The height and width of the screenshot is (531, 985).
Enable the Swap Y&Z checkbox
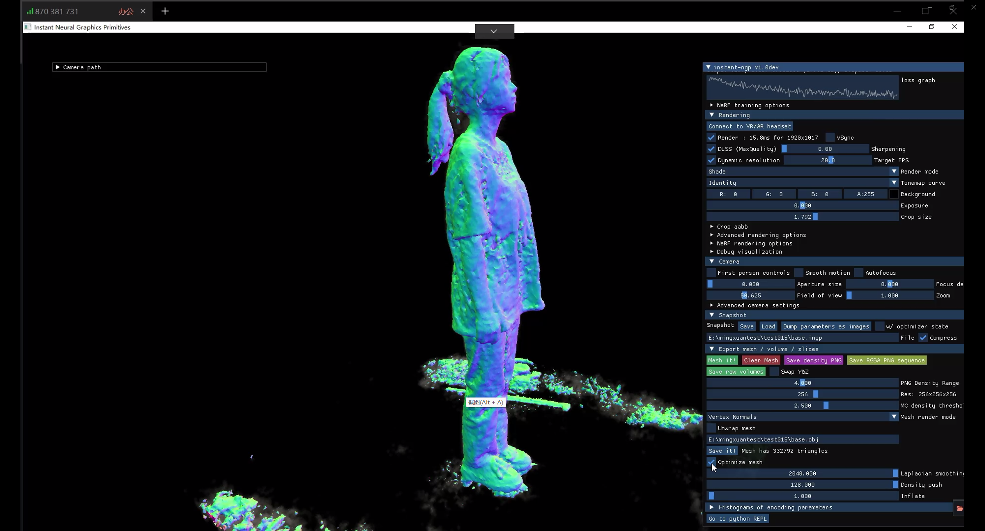coord(774,372)
